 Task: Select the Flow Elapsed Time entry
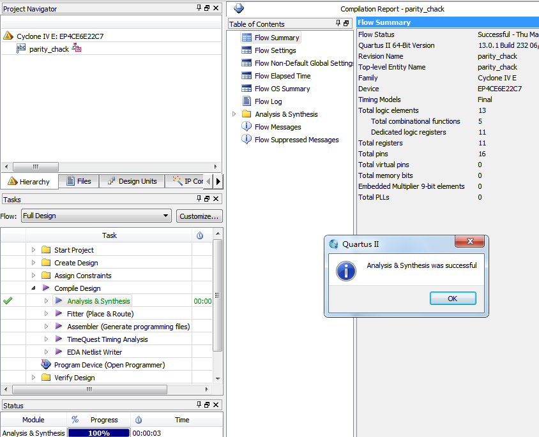[282, 76]
